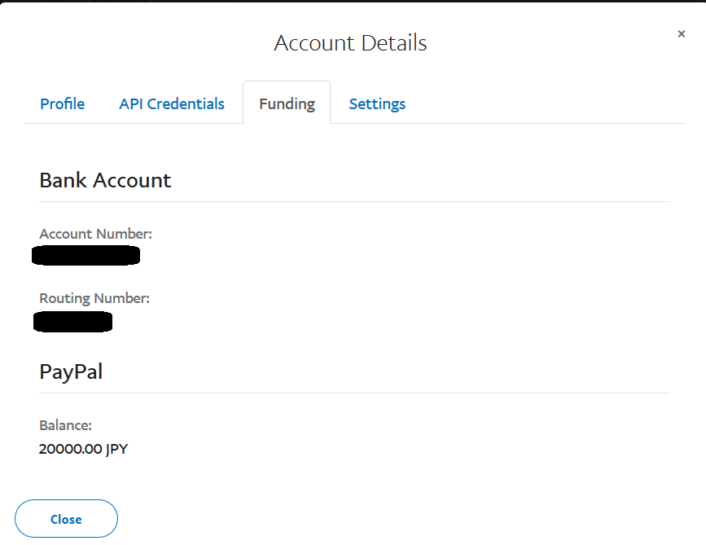Select the redacted routing number value
The height and width of the screenshot is (545, 706).
click(x=72, y=322)
